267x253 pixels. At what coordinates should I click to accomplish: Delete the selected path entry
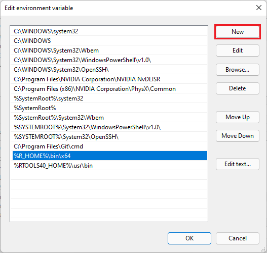pyautogui.click(x=238, y=88)
